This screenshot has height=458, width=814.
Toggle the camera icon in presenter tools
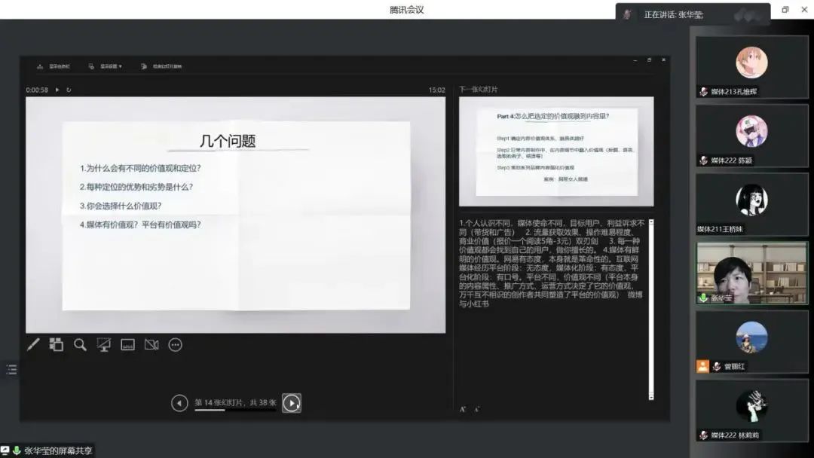[x=151, y=345]
